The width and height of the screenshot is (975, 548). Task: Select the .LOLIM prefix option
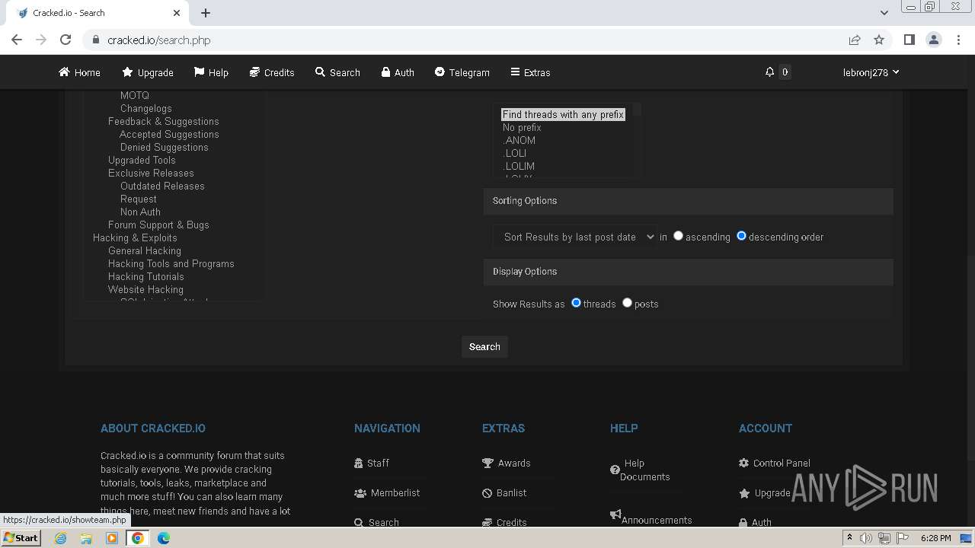519,166
